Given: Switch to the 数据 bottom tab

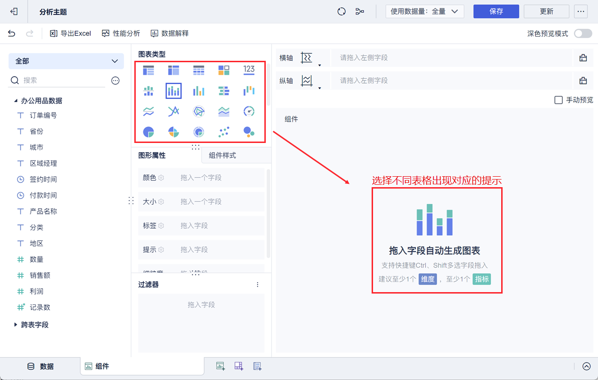Looking at the screenshot, I should tap(40, 366).
